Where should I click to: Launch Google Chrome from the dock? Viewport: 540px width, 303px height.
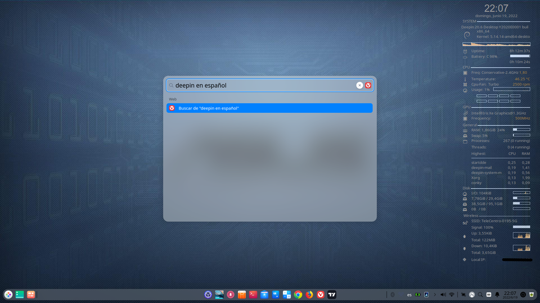tap(298, 295)
